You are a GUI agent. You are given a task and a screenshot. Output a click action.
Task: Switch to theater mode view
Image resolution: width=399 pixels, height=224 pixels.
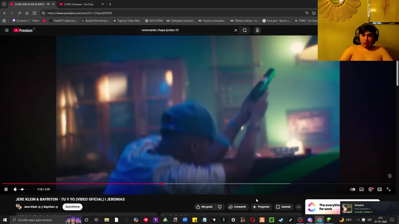point(380,189)
